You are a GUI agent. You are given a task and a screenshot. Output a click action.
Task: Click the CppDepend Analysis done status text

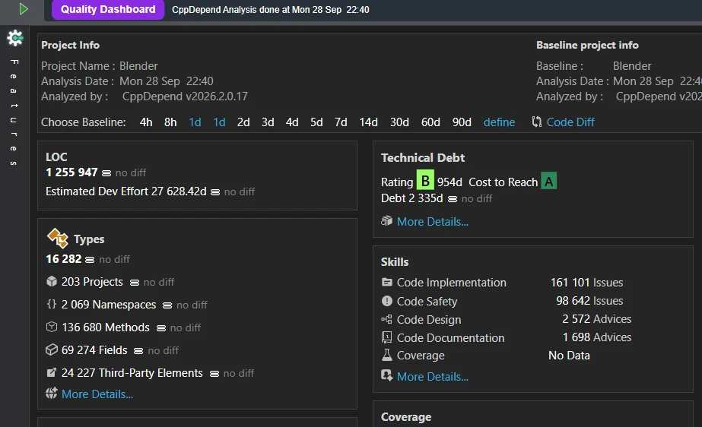point(271,9)
